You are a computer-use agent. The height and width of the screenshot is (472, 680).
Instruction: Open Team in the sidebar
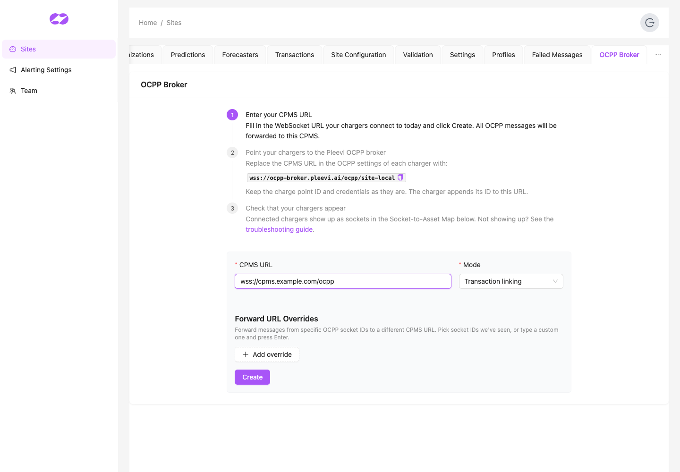pos(59,91)
